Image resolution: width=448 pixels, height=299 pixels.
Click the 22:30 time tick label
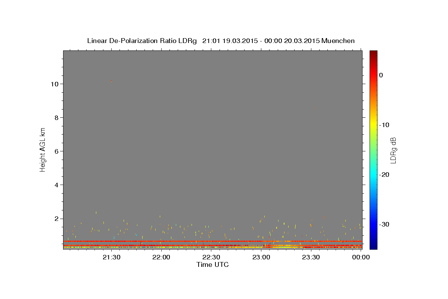(211, 257)
